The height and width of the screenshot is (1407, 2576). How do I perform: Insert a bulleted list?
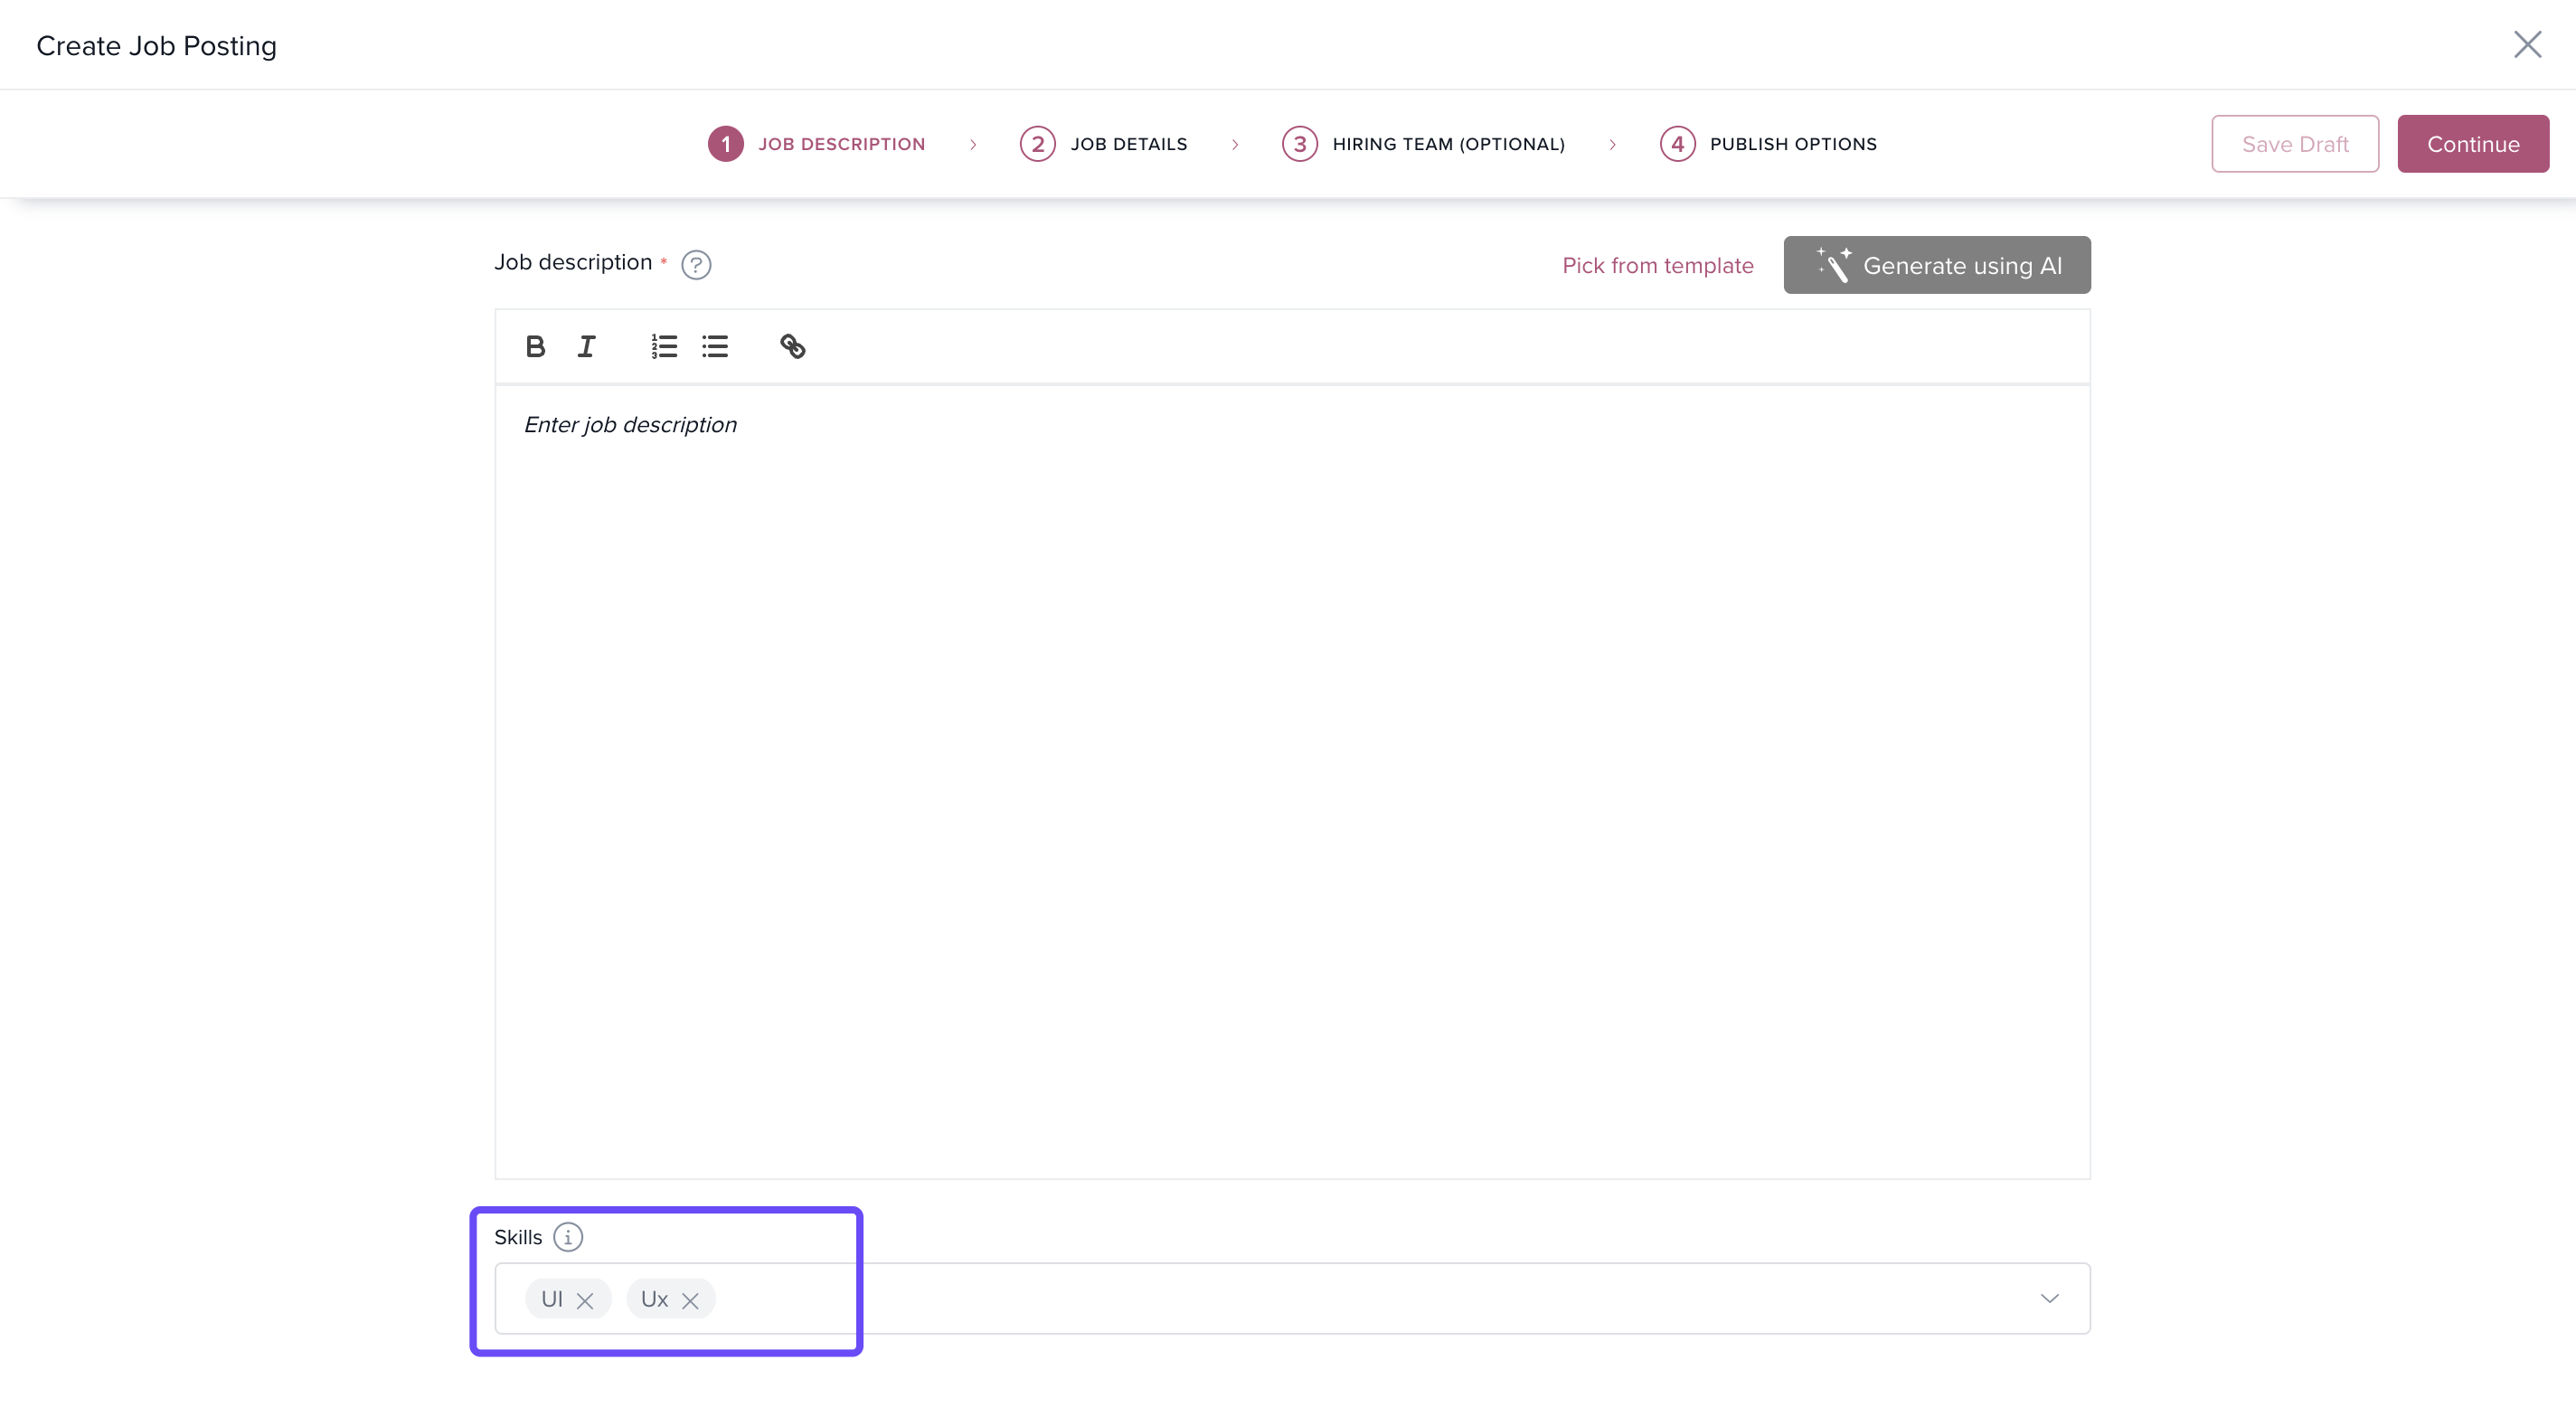(715, 346)
